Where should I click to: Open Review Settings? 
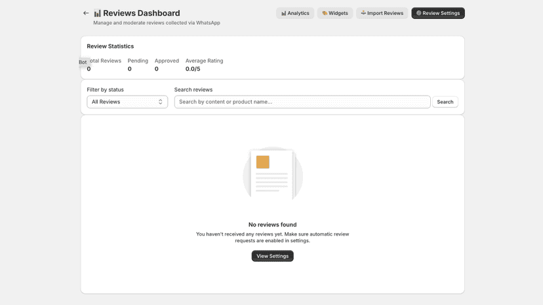pyautogui.click(x=438, y=13)
